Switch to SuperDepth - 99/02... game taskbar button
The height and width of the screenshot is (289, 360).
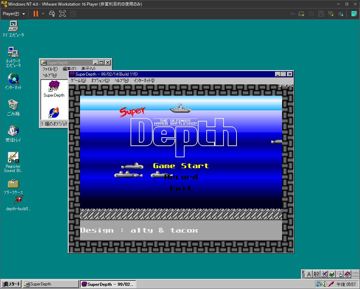[108, 284]
